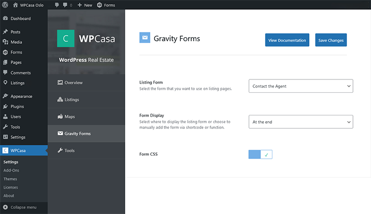371x214 pixels.
Task: Click the blue envelope icon beside the Gravity Forms heading
Action: (x=145, y=38)
